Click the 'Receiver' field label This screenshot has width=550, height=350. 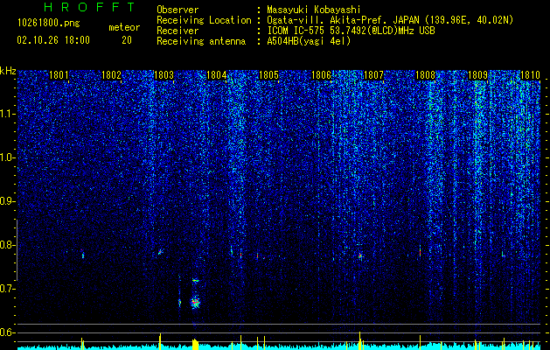click(x=178, y=31)
